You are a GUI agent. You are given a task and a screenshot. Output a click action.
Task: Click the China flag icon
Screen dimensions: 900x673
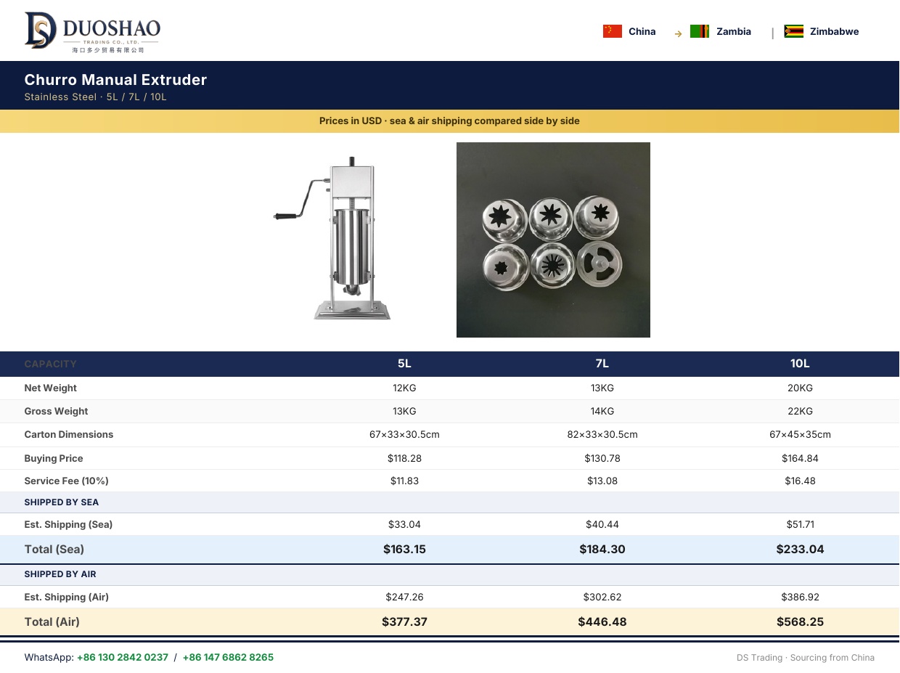point(613,31)
